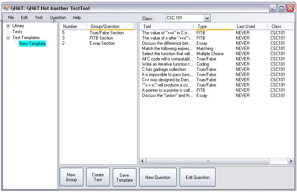Select the Tests tree item

click(17, 32)
